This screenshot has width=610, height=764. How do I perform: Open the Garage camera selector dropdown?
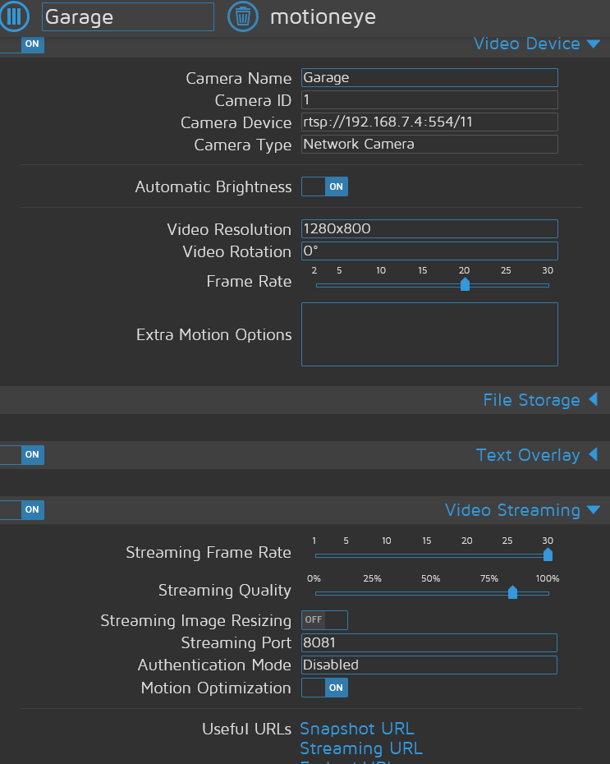click(128, 17)
